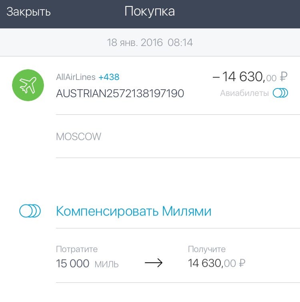Close the purchase screen via Закрыть

[28, 12]
